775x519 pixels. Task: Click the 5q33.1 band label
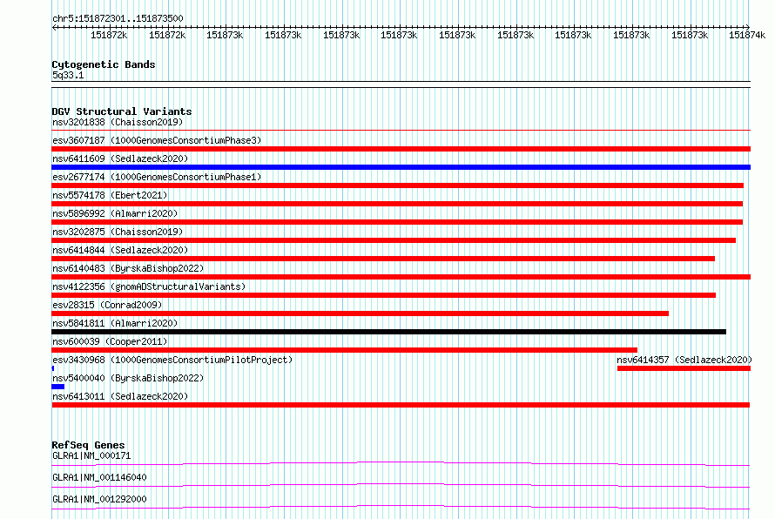(68, 75)
